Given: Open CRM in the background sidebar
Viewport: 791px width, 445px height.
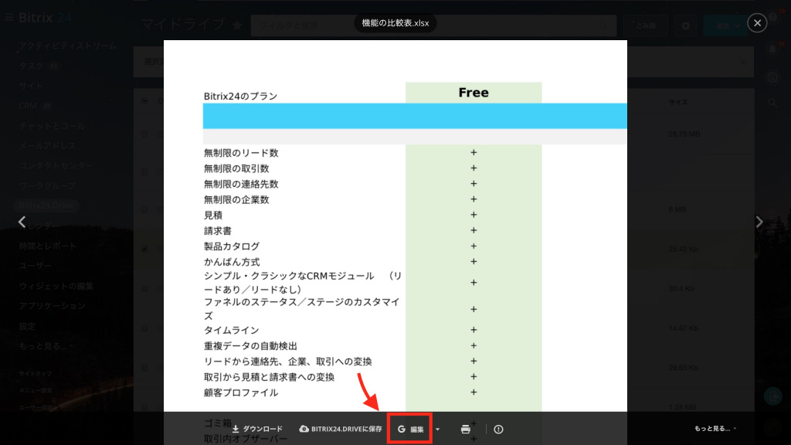Looking at the screenshot, I should tap(28, 106).
